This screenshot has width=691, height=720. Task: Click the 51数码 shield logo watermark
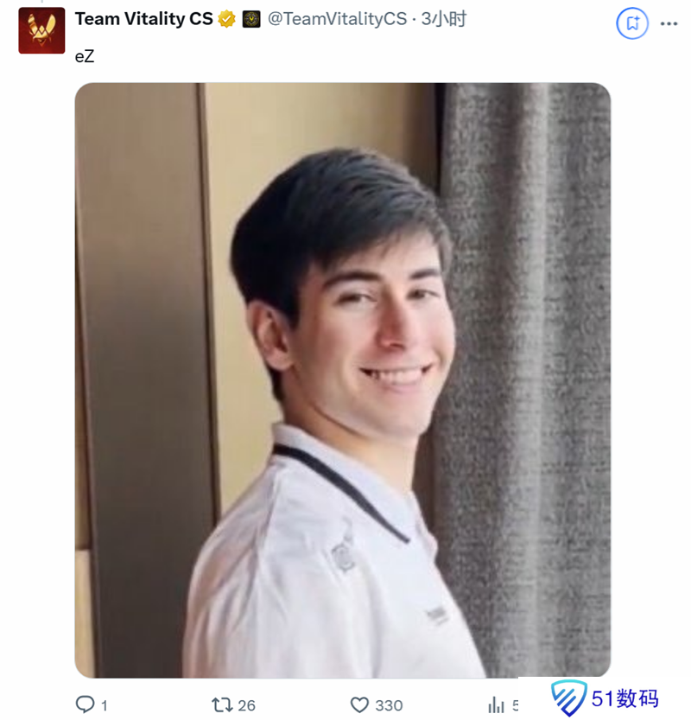tap(568, 698)
